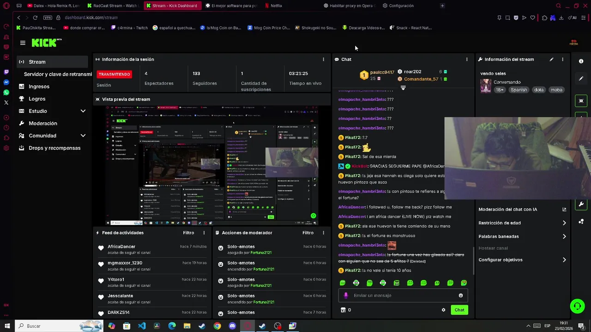
Task: Expand Palabras baneadas settings
Action: coord(522,237)
